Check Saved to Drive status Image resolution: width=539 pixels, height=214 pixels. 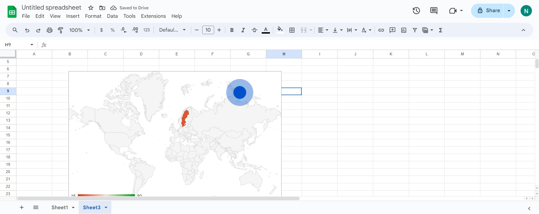(x=129, y=8)
